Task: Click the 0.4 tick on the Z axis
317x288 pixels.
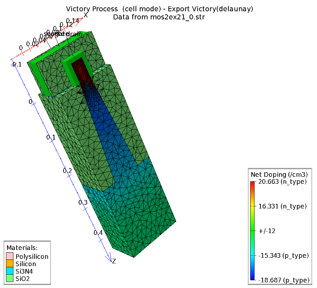Action: [98, 233]
